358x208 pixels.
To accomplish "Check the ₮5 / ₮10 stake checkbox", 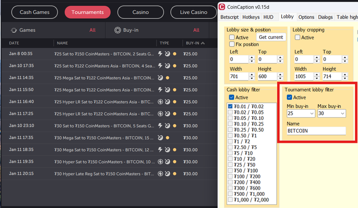I will 230,153.
